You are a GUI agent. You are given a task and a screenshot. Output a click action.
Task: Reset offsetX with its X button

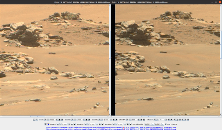144,120
